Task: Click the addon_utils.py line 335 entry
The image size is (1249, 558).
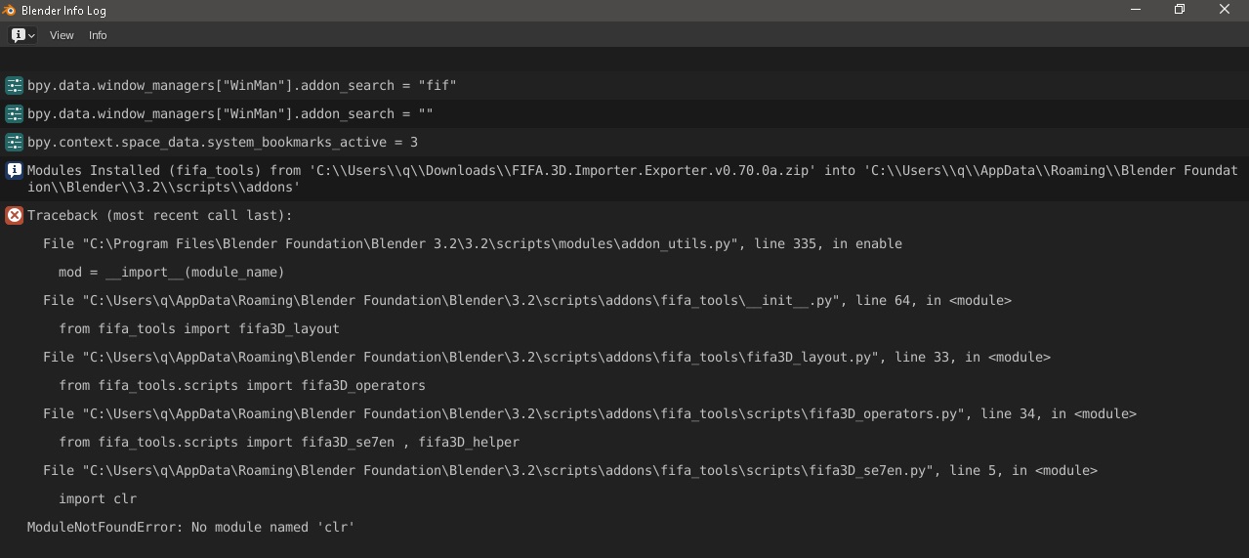Action: pos(473,244)
